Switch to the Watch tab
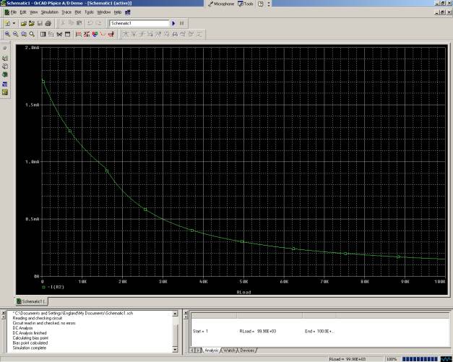The height and width of the screenshot is (362, 453). point(228,350)
